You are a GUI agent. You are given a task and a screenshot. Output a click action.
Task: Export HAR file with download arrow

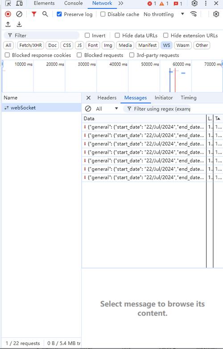tap(19, 24)
